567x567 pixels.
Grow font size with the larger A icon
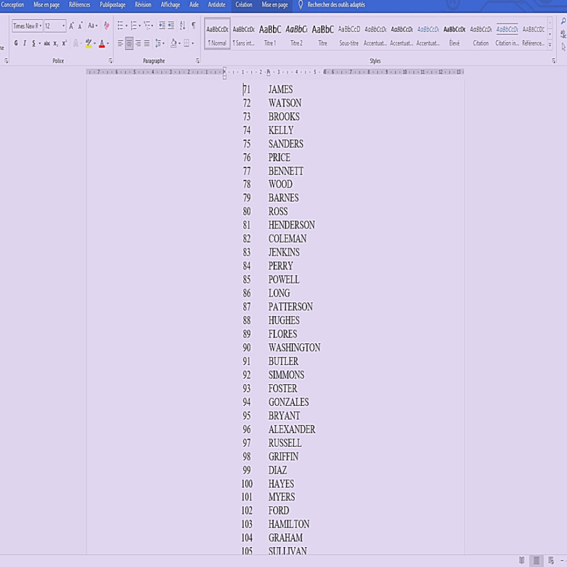click(71, 26)
